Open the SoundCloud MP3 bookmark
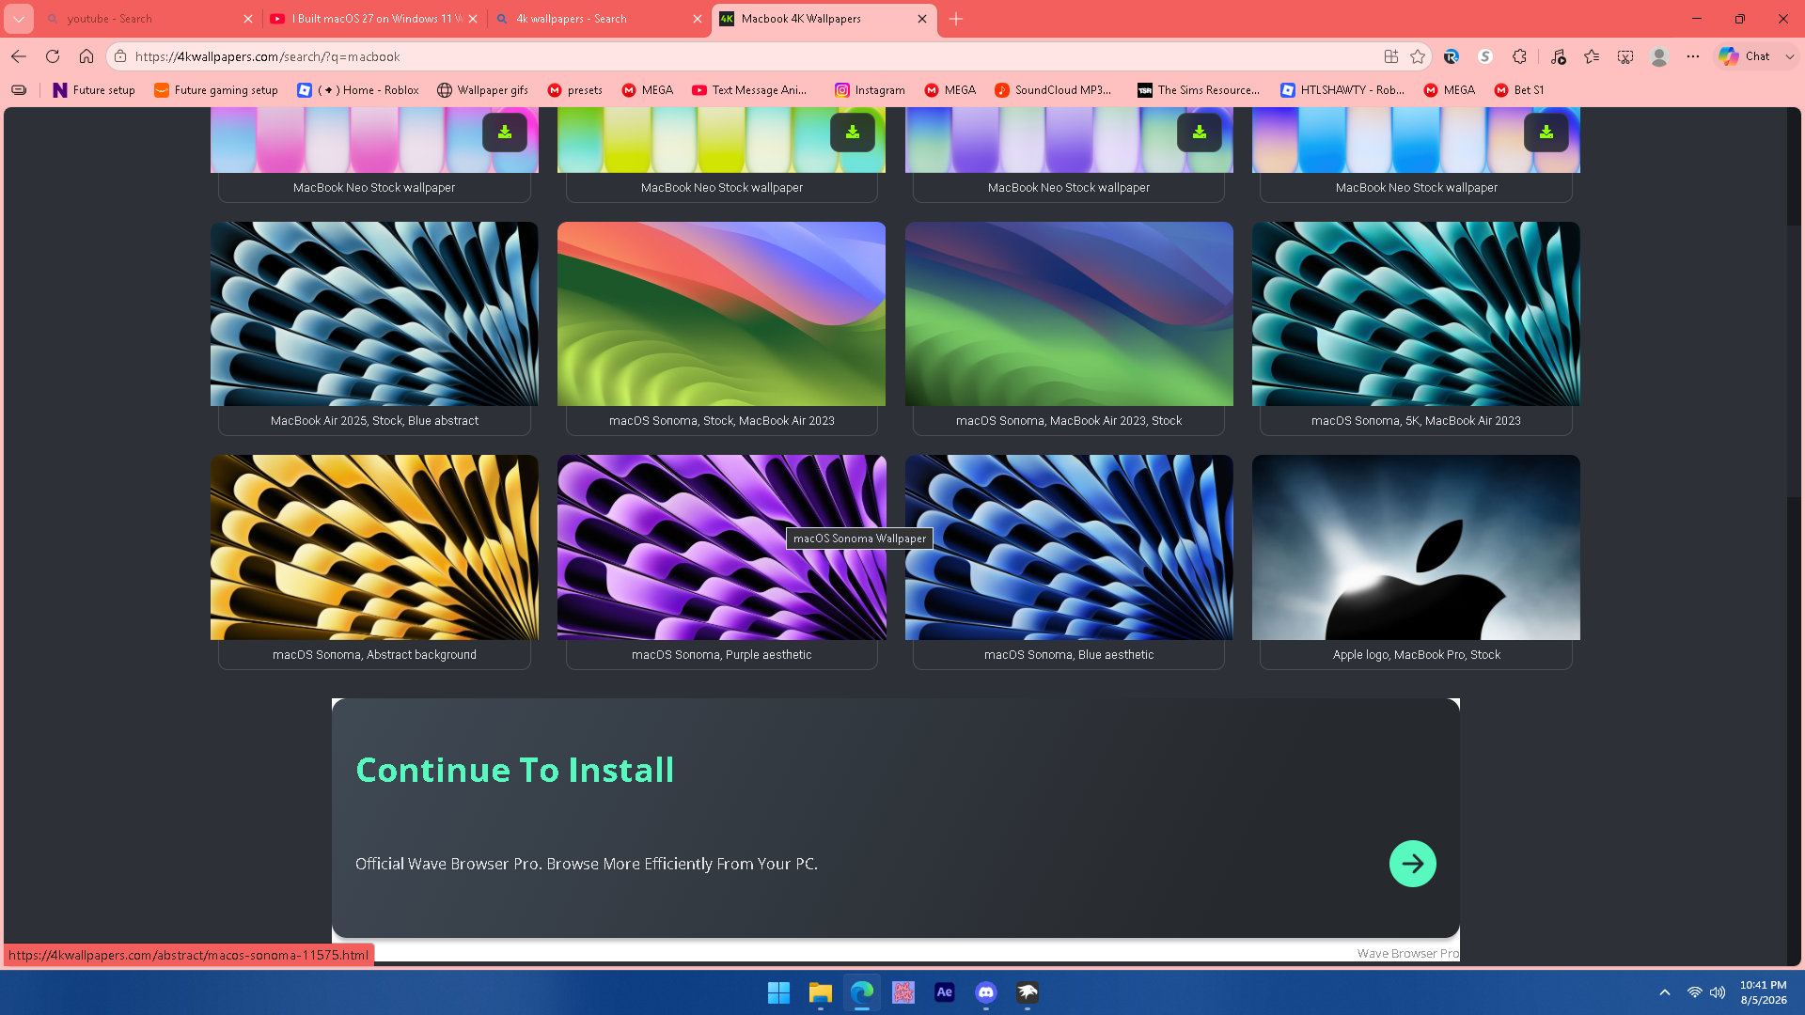1805x1015 pixels. tap(1053, 90)
